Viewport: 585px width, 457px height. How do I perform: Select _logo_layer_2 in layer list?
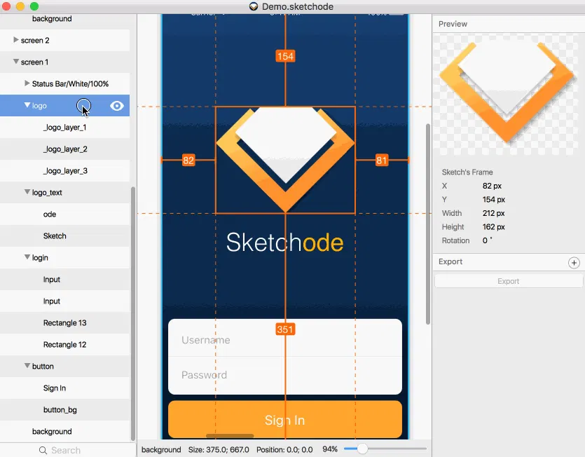tap(65, 149)
